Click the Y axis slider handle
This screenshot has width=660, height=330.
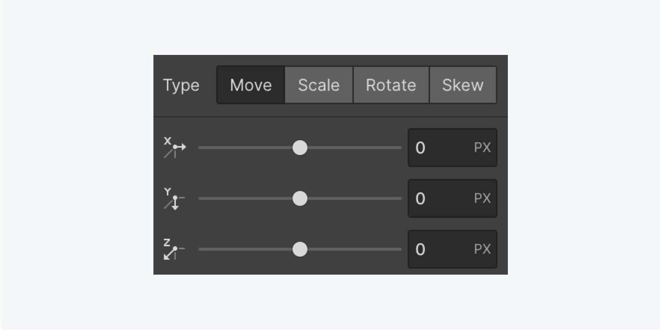tap(300, 199)
